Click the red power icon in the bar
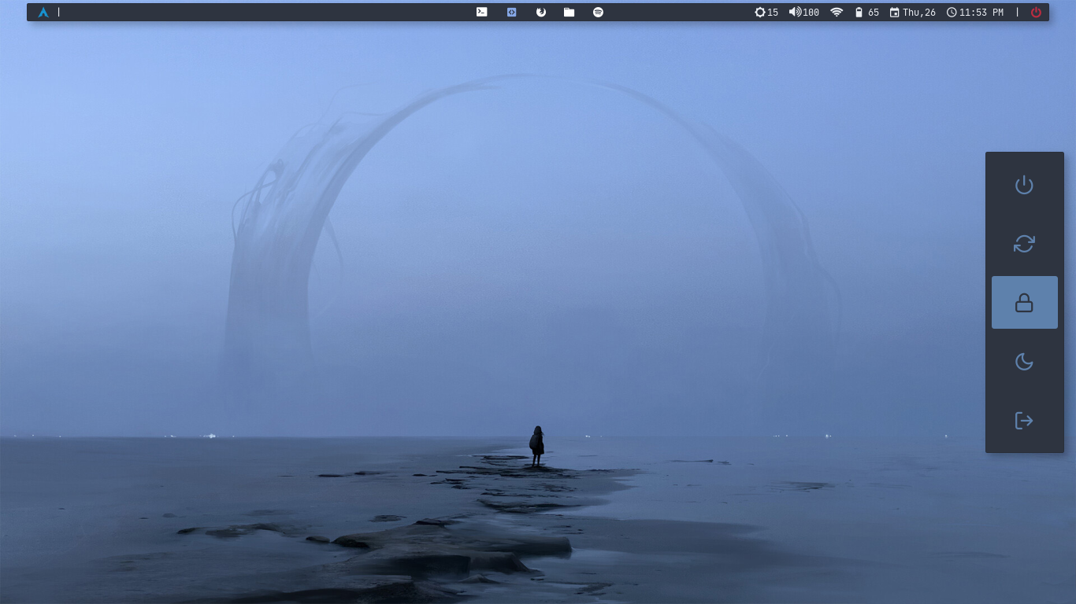 (x=1036, y=12)
